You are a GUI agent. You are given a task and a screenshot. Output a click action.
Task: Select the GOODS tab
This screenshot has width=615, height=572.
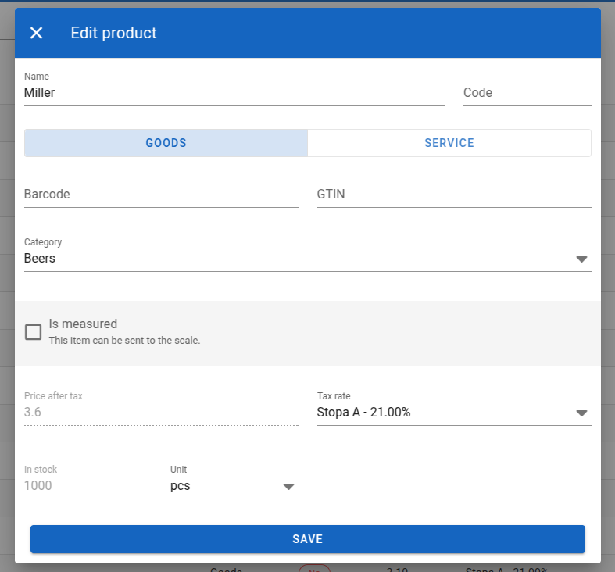point(166,143)
